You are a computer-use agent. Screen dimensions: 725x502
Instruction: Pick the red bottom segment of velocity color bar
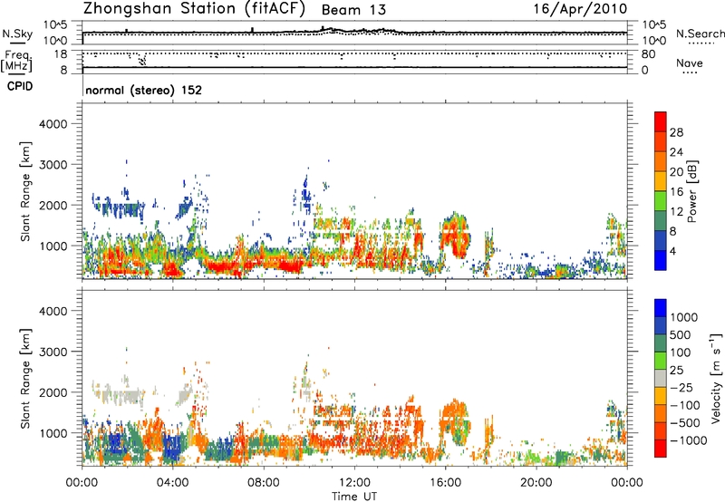(661, 449)
